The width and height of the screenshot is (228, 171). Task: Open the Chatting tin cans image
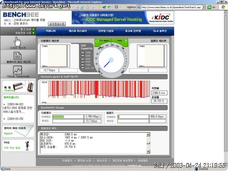click(23, 87)
